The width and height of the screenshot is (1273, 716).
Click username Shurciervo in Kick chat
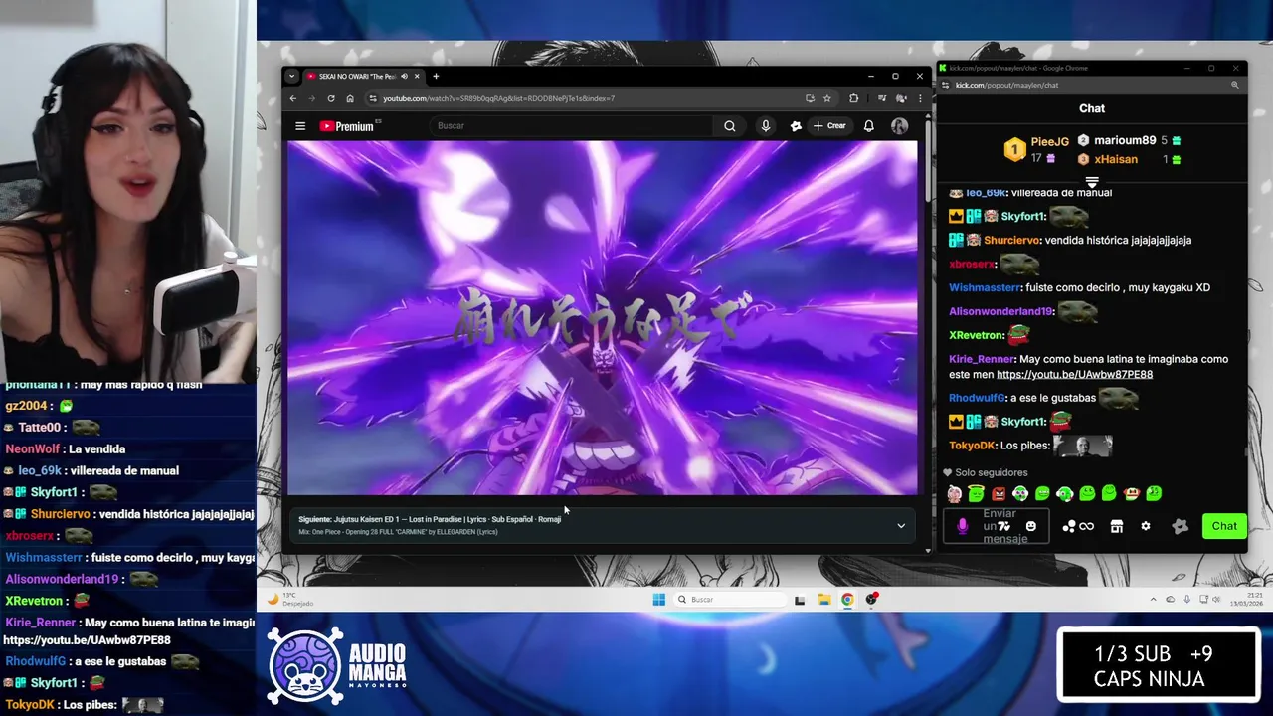tap(1012, 240)
